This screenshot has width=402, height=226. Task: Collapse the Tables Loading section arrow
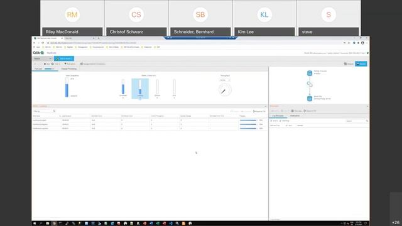click(266, 106)
